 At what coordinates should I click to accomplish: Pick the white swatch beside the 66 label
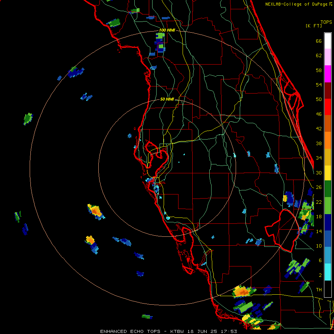pyautogui.click(x=328, y=41)
